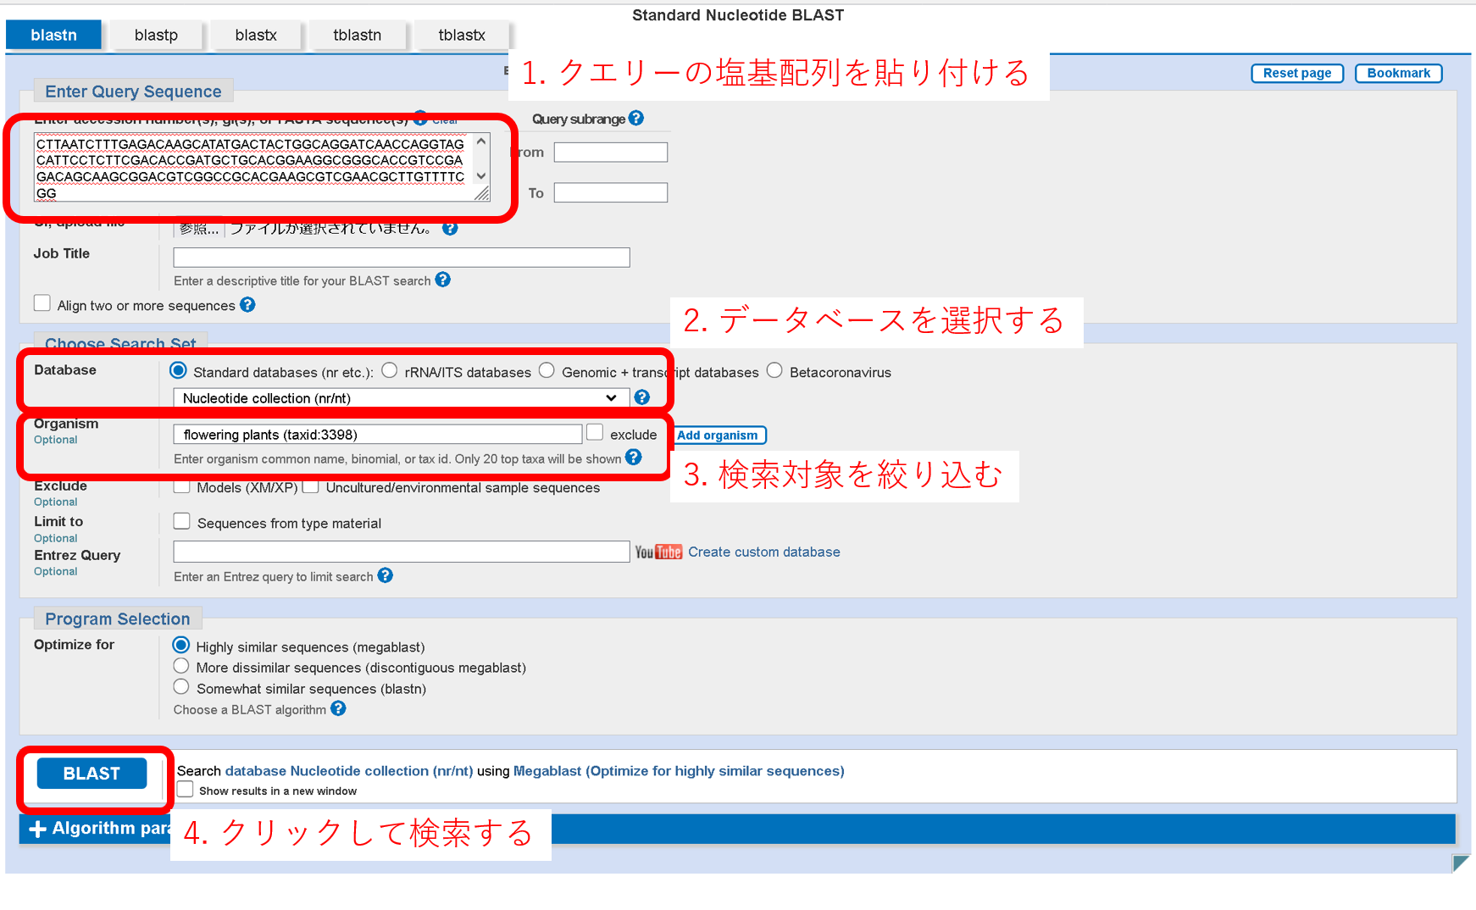
Task: Open help icon for organism hint text
Action: coord(633,458)
